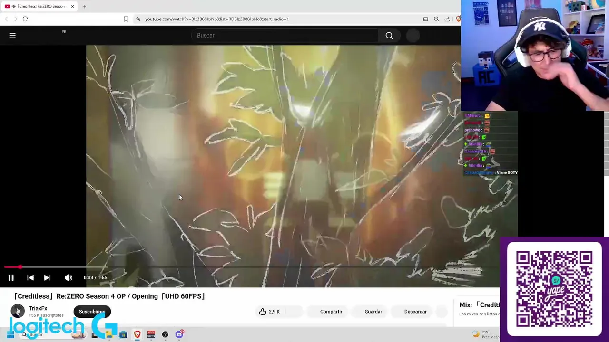Like the video with 2,9 K
This screenshot has height=342, width=609.
pyautogui.click(x=269, y=312)
